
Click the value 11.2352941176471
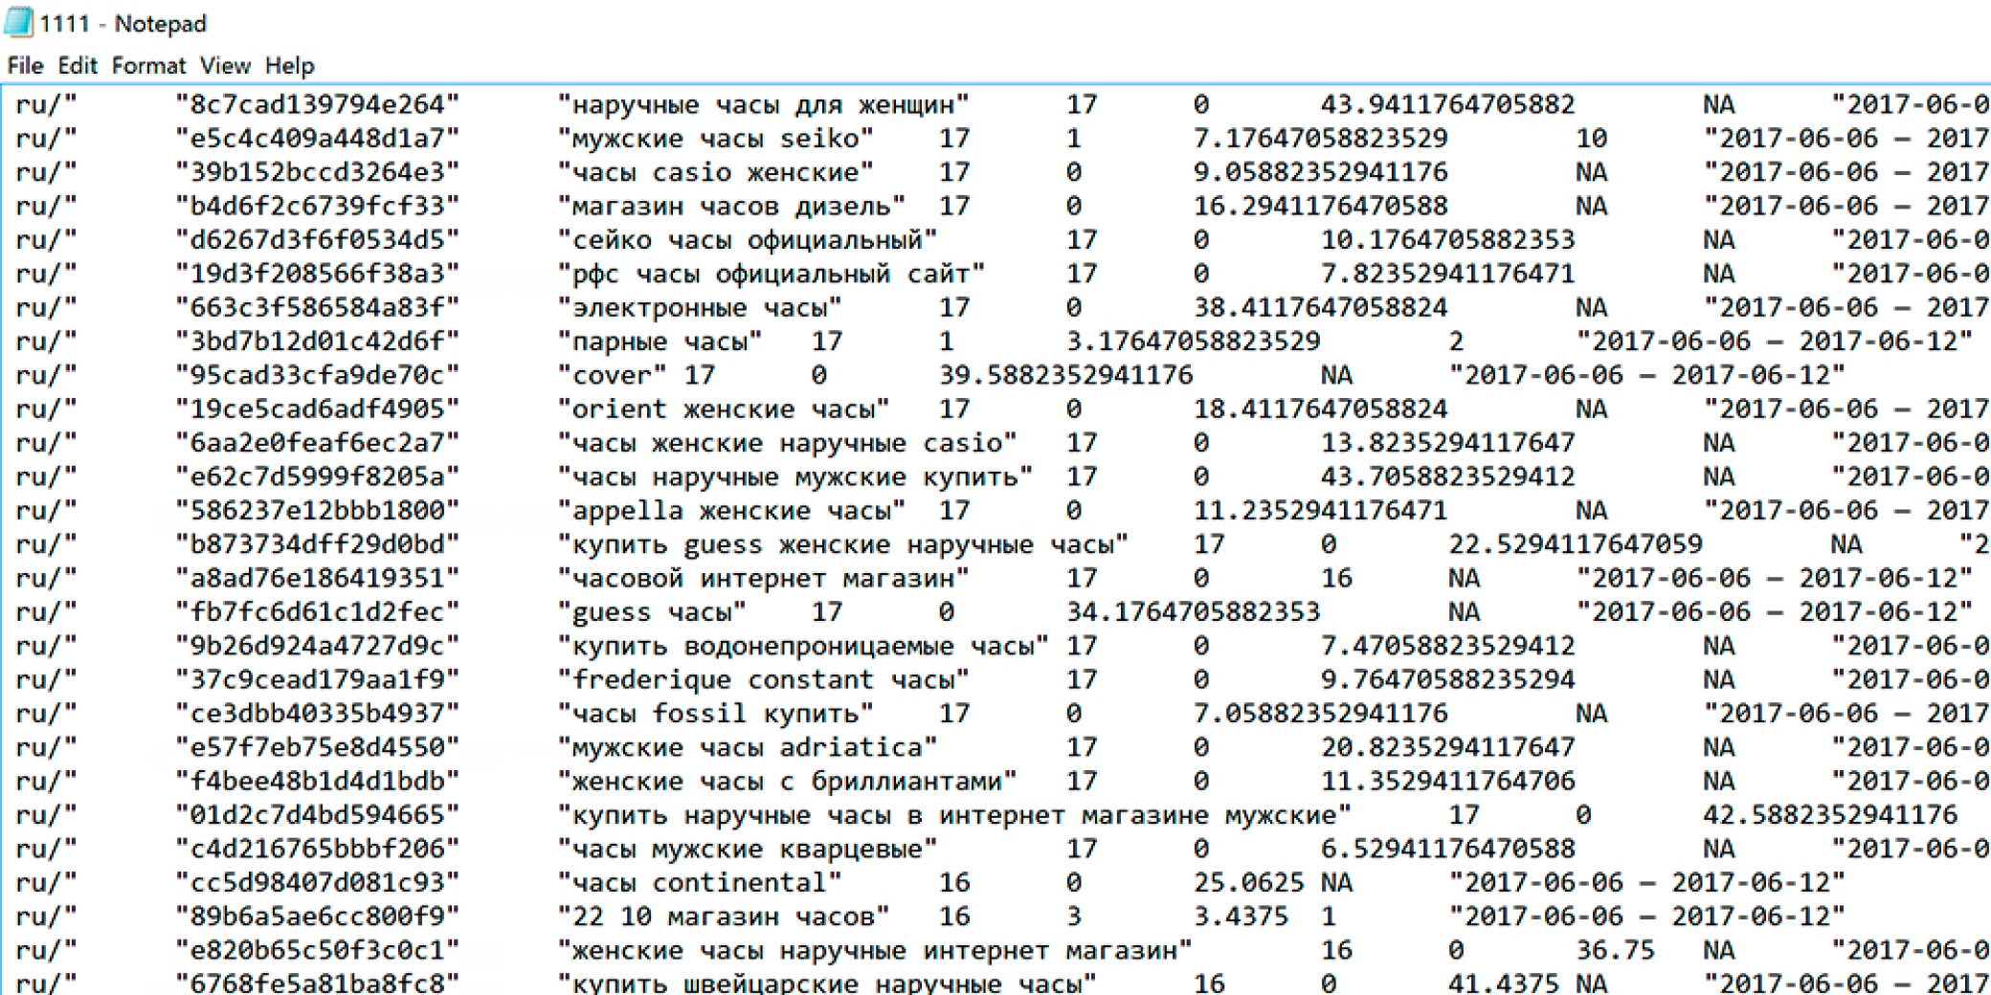[1321, 510]
